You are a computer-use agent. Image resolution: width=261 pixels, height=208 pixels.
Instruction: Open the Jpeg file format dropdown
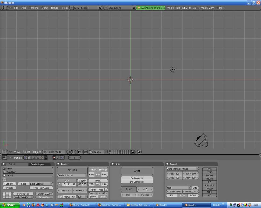178,188
